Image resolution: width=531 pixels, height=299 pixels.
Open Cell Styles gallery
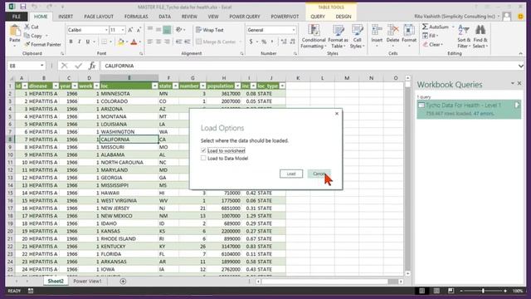click(357, 37)
